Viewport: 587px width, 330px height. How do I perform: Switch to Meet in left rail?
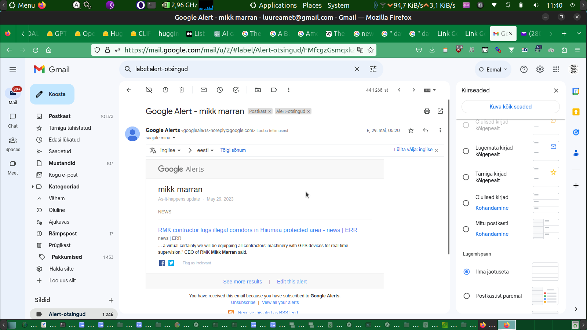13,167
